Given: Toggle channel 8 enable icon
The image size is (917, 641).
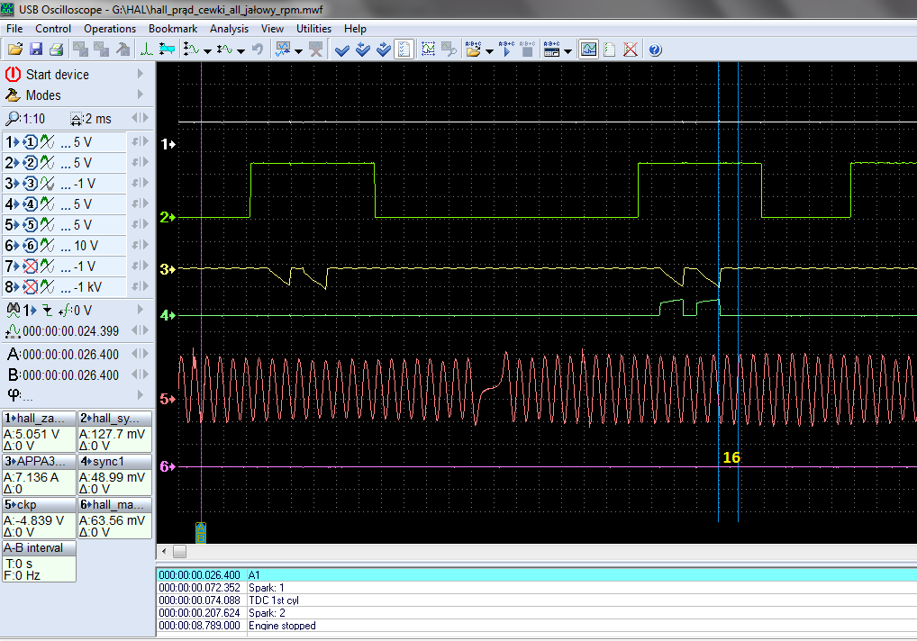Looking at the screenshot, I should pos(30,287).
